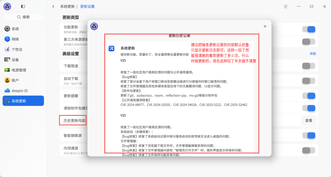Focus the 搜索 search field
This screenshot has height=177, width=331.
point(23,17)
